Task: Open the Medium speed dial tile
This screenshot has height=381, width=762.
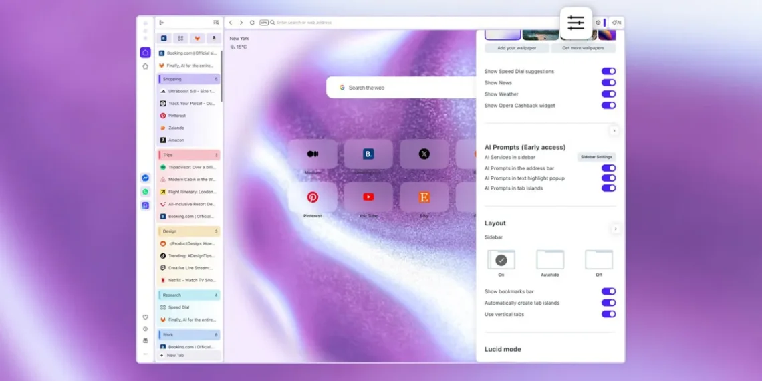Action: (312, 154)
